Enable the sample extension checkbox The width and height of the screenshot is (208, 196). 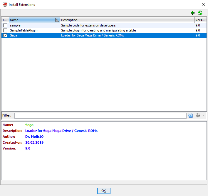5,25
